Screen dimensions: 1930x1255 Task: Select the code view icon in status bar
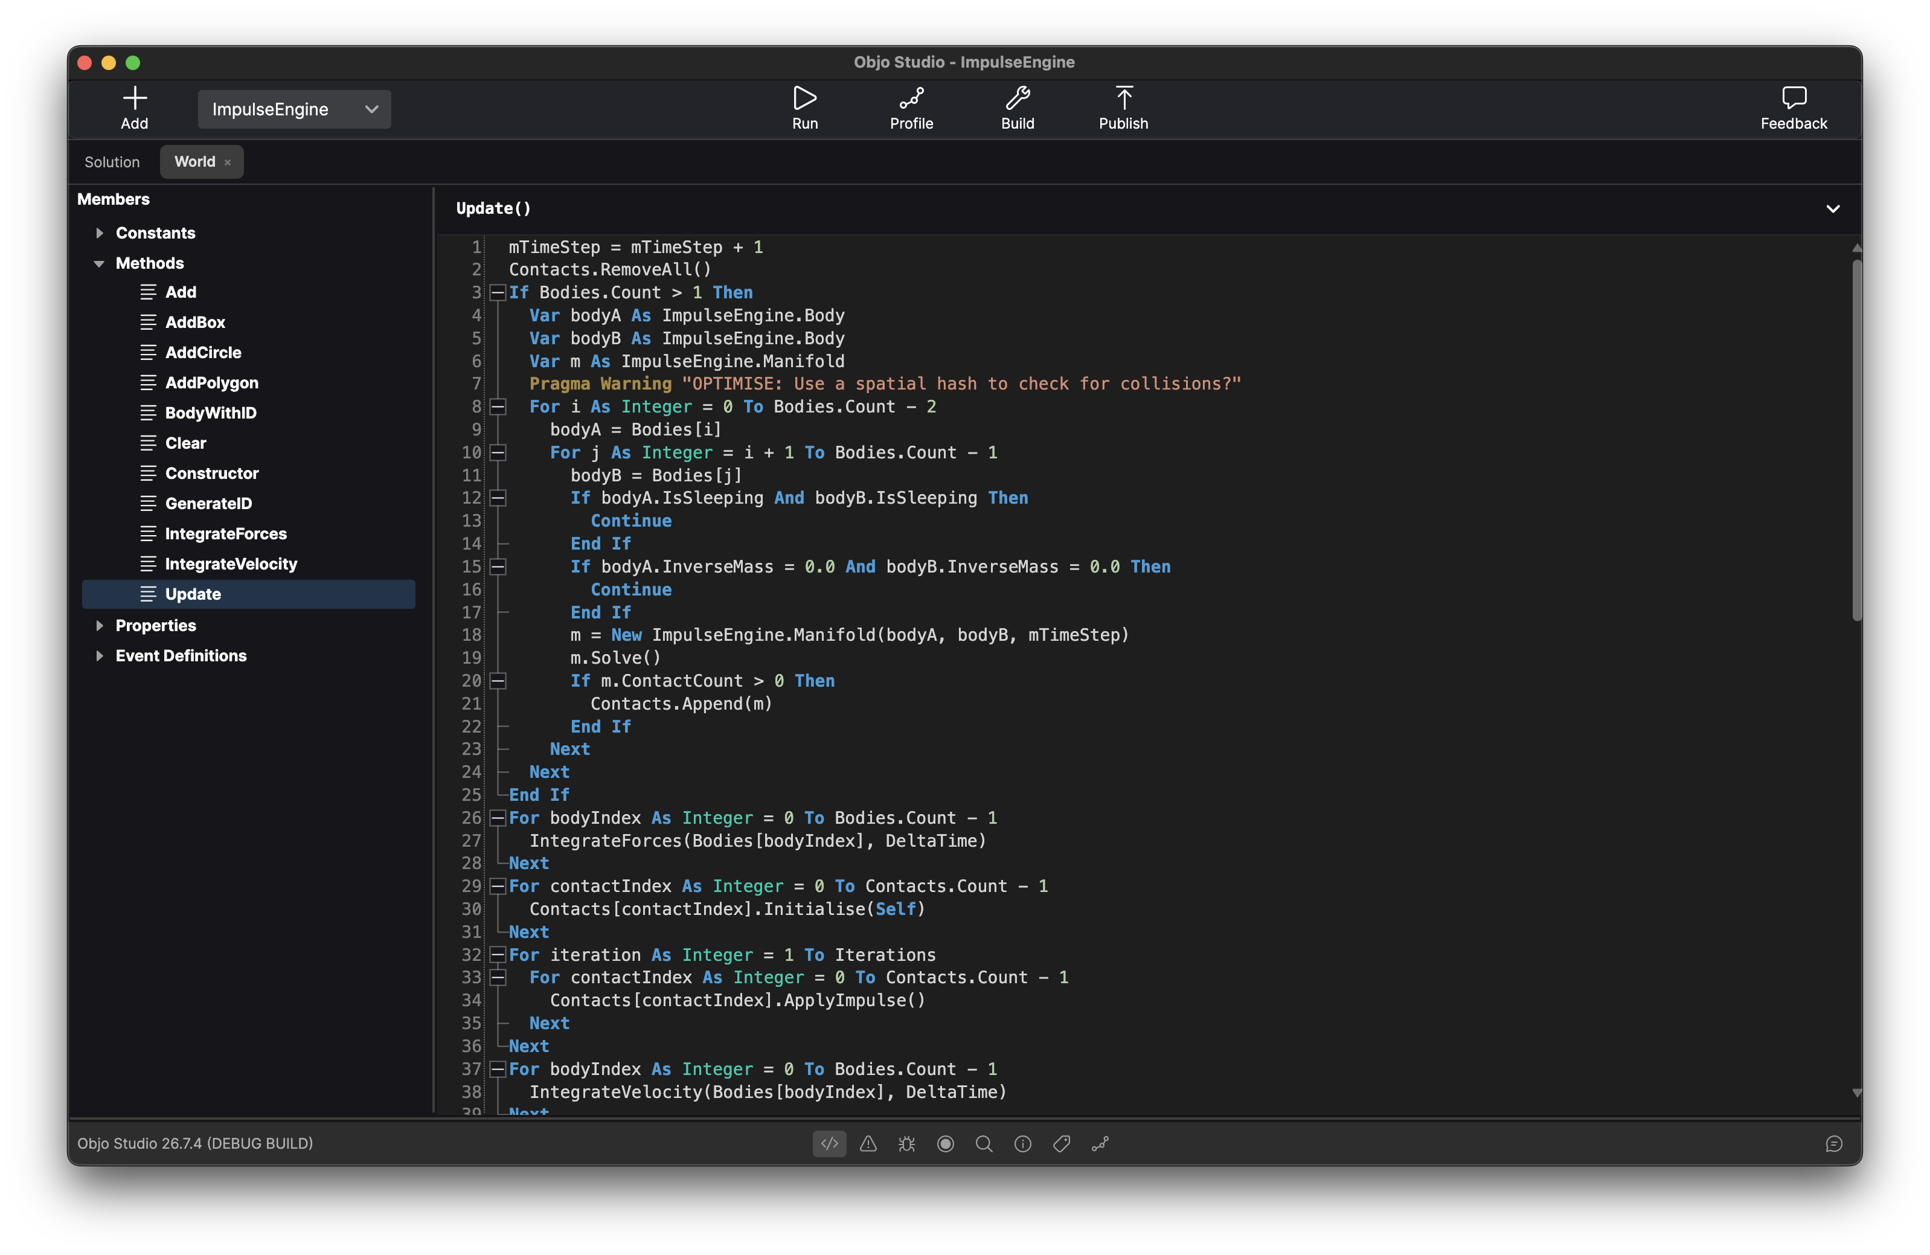coord(829,1143)
